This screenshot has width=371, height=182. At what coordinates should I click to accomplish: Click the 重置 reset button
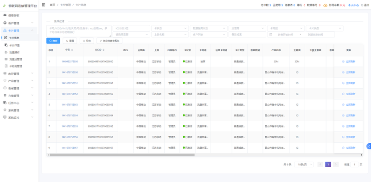click(x=70, y=41)
